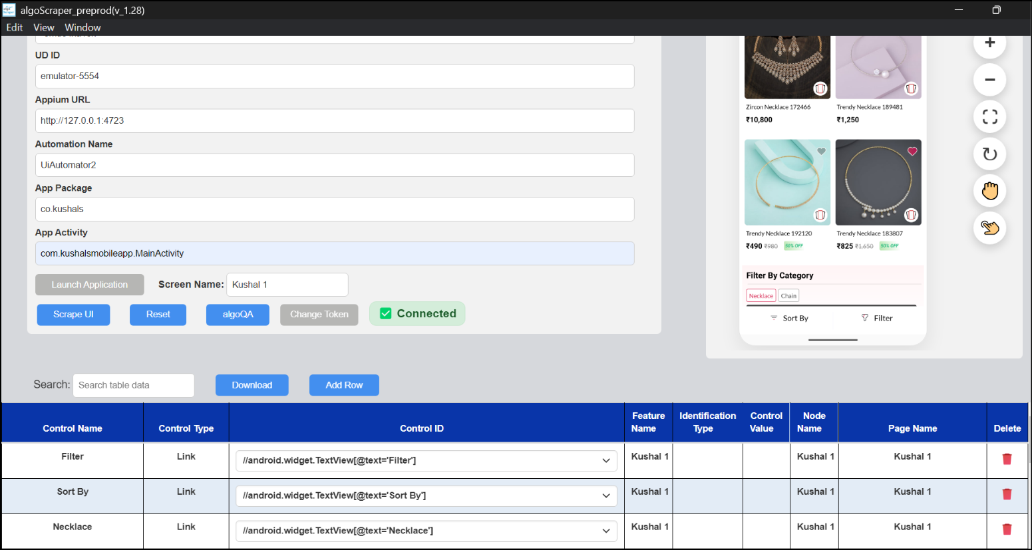
Task: Click 'Filter' in the table's Control Name column
Action: click(x=73, y=456)
